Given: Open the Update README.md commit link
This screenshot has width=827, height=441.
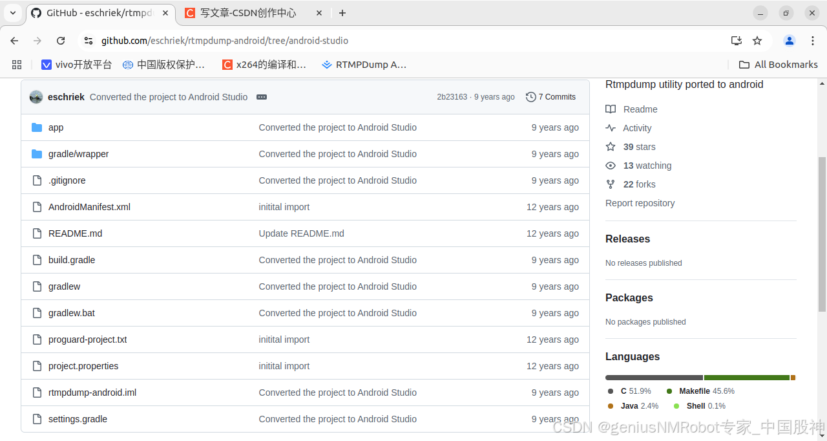Looking at the screenshot, I should click(301, 233).
